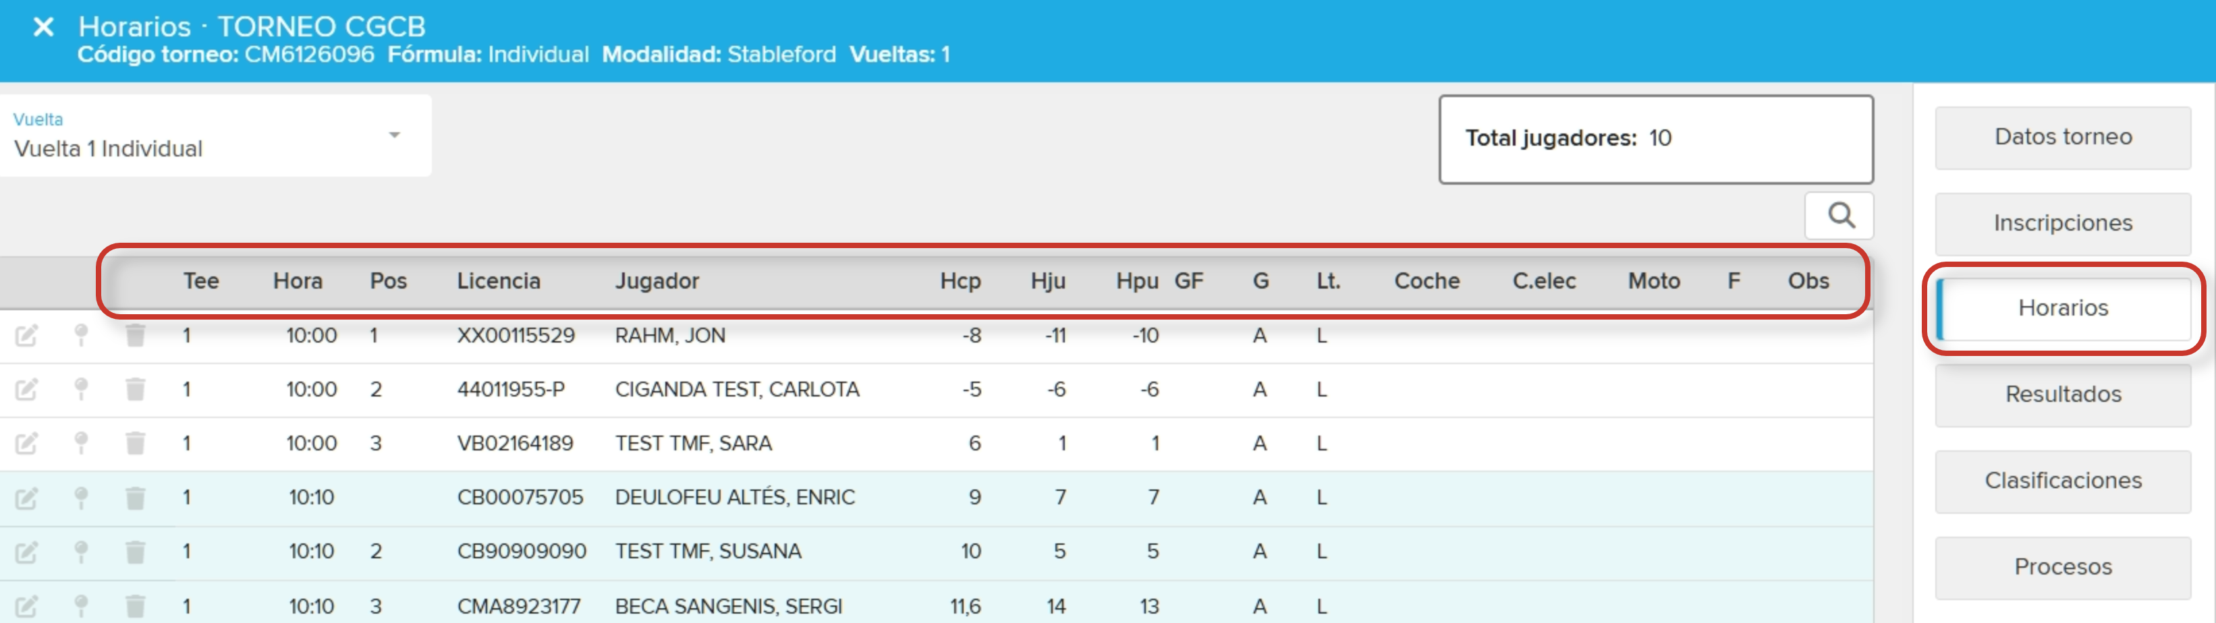Screen dimensions: 2216x623
Task: Switch to the Datos torneo tab
Action: tap(2063, 137)
